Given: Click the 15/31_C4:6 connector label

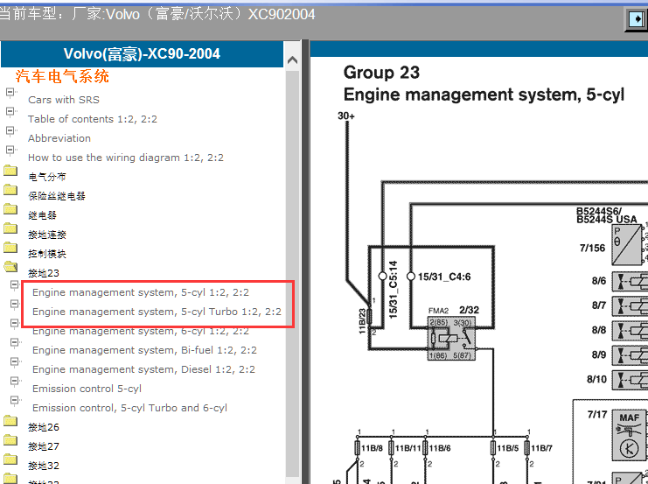Looking at the screenshot, I should [444, 277].
